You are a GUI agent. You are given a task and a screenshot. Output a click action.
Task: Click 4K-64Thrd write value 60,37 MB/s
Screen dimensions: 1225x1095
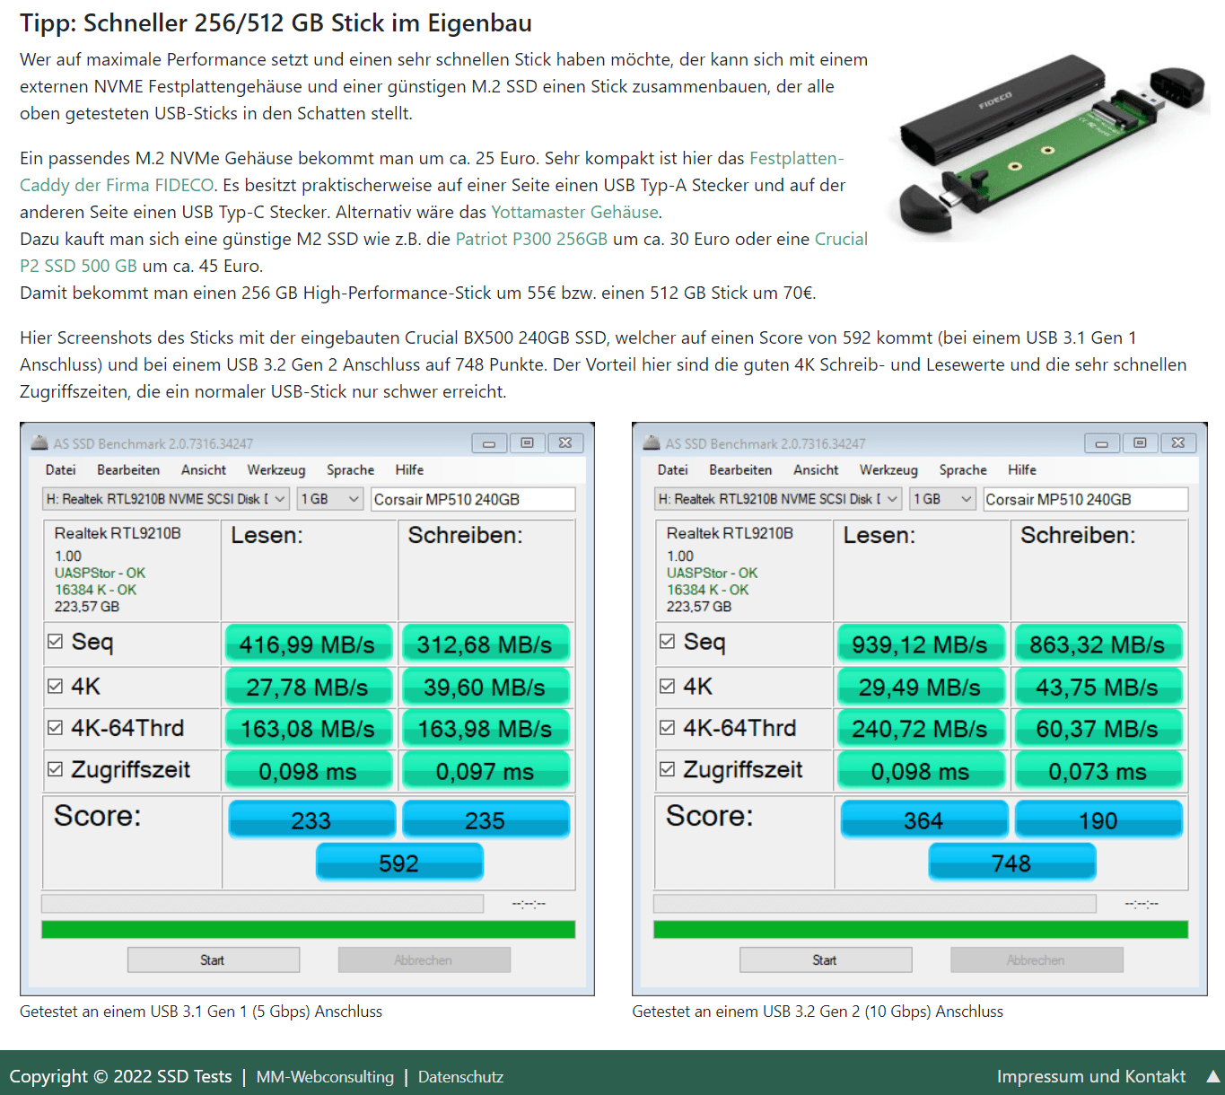coord(1098,728)
